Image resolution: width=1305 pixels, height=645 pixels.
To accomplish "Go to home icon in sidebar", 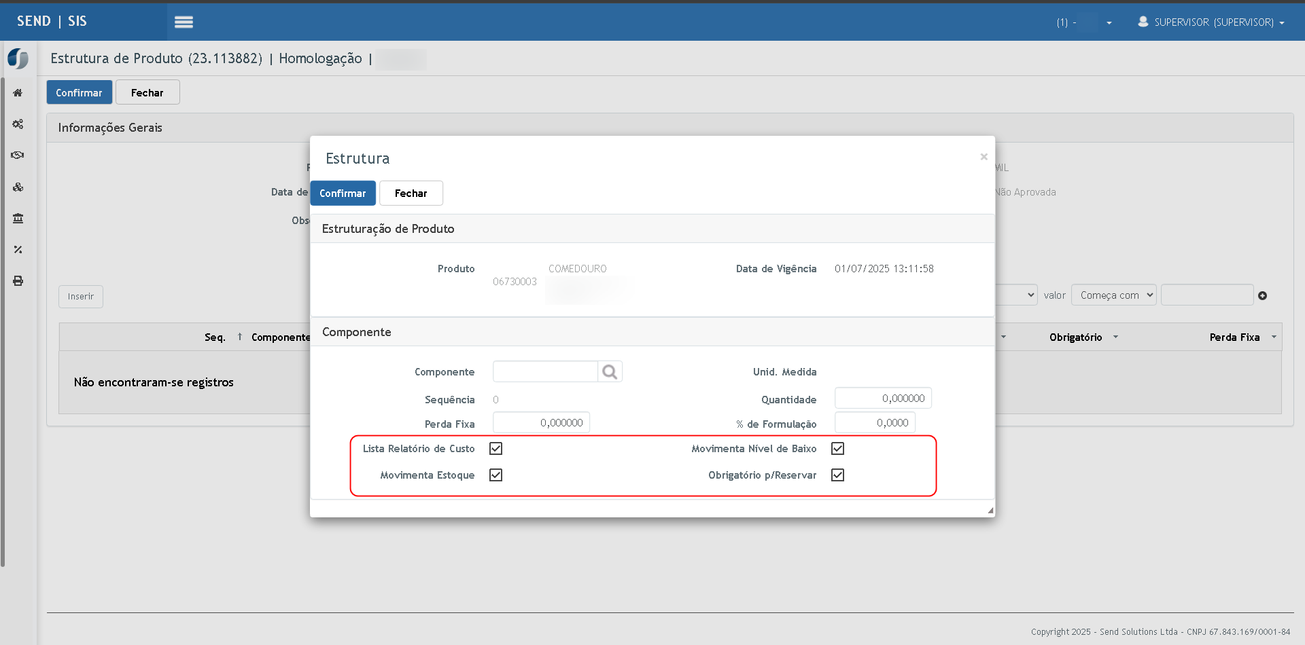I will click(x=18, y=93).
